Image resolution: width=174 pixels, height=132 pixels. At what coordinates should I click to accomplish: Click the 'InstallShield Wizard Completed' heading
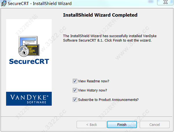(100, 15)
